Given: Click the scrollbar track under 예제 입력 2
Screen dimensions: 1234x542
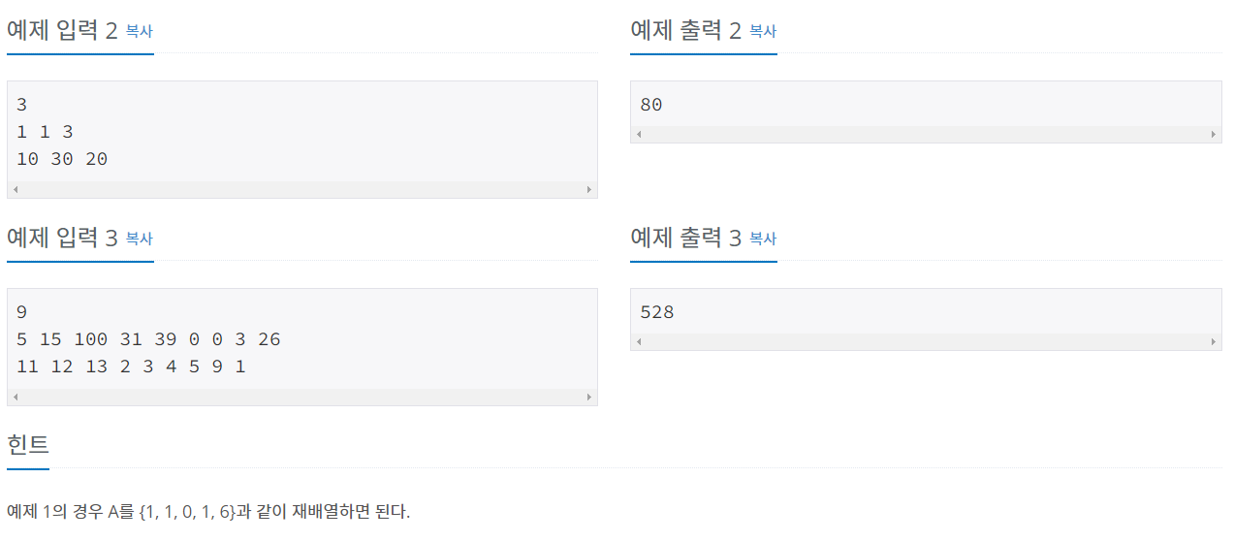Looking at the screenshot, I should point(302,189).
